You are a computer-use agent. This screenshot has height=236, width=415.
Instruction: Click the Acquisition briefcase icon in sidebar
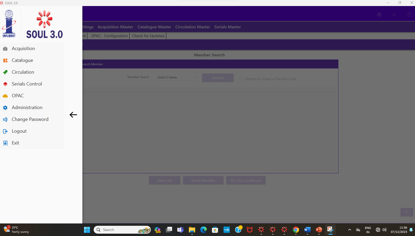(5, 49)
